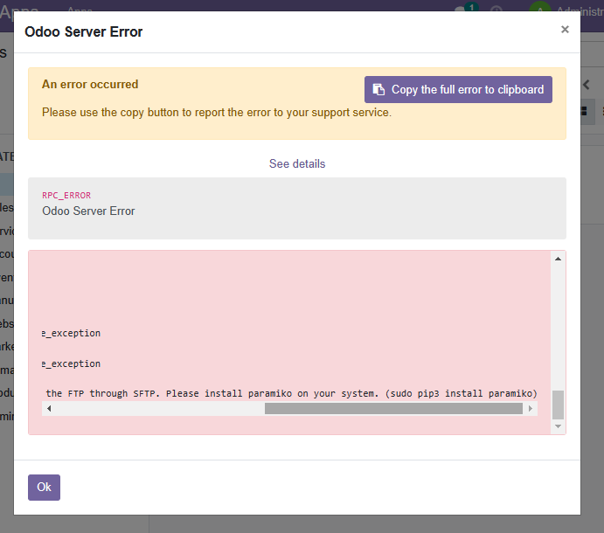Click the second _exception traceback line
This screenshot has height=533, width=604.
[x=71, y=363]
